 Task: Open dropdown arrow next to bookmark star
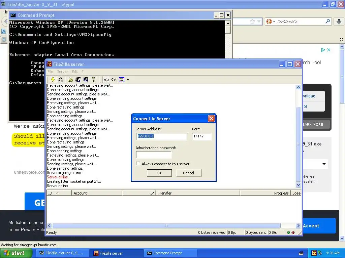coord(259,21)
